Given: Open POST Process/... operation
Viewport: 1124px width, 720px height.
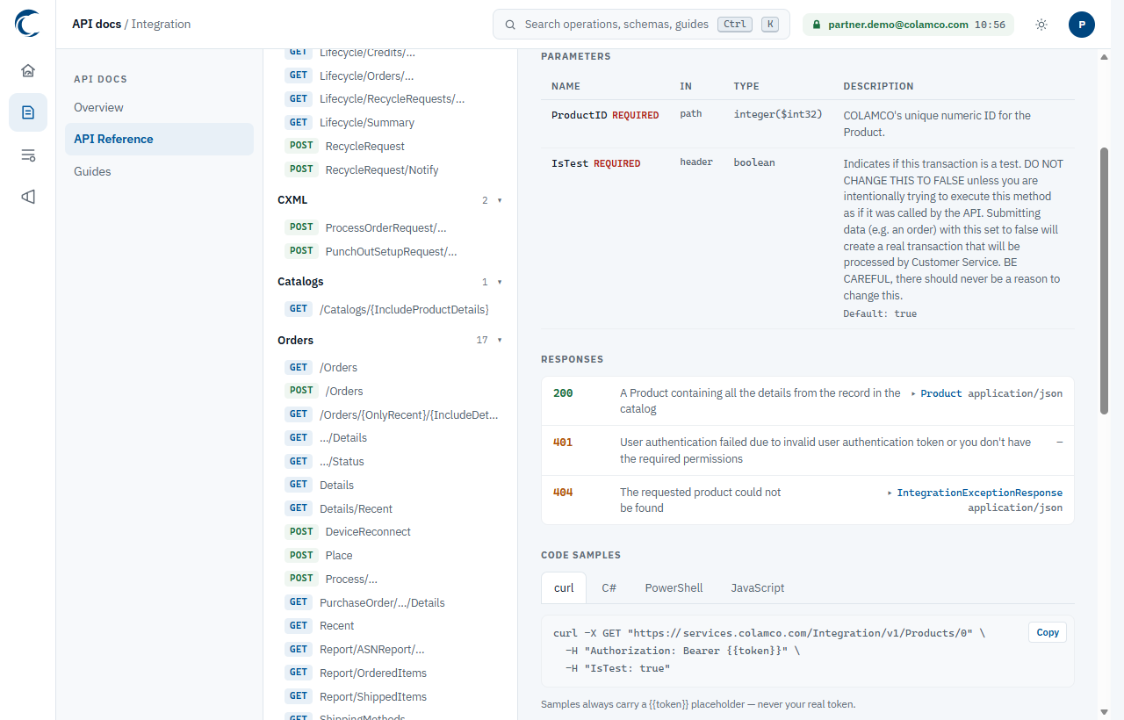Looking at the screenshot, I should coord(391,579).
